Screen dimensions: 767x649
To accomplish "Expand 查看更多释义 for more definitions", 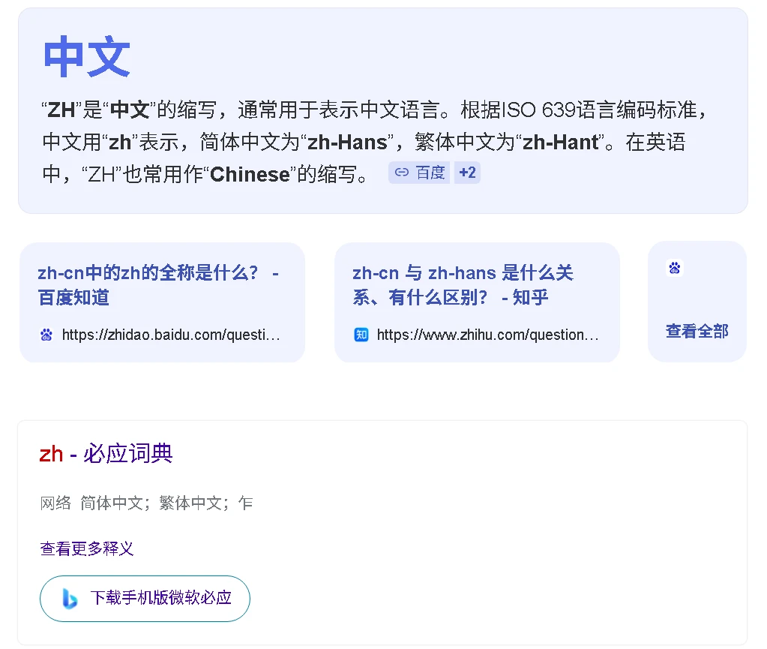I will coord(87,548).
